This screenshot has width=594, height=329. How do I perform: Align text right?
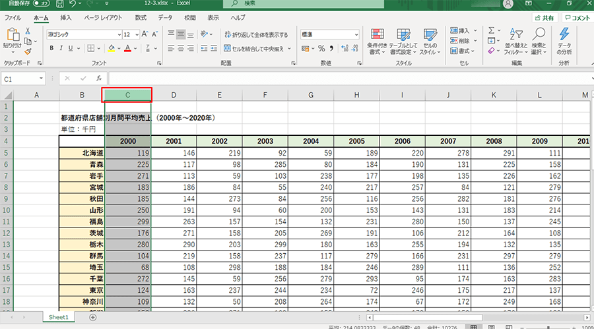coord(191,49)
